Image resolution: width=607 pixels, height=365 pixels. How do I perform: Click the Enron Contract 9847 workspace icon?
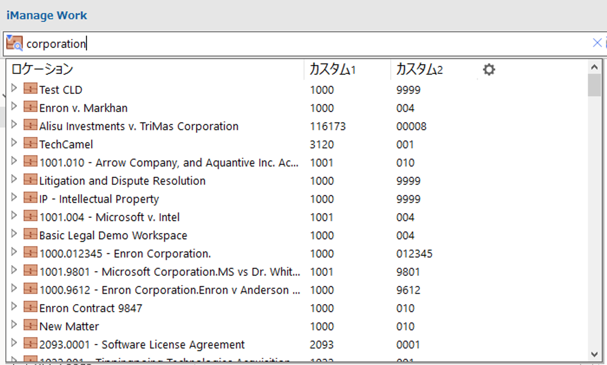(x=30, y=308)
